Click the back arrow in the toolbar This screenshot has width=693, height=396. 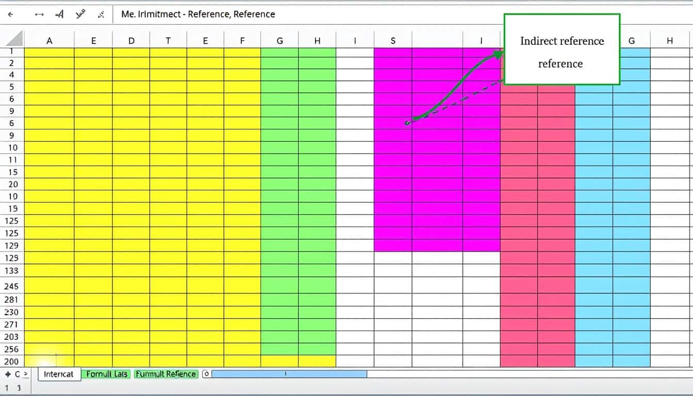tap(10, 14)
